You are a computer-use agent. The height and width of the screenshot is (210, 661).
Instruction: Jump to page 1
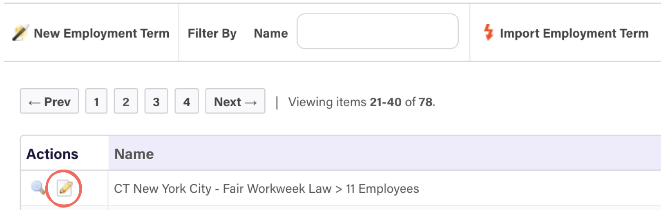coord(96,101)
